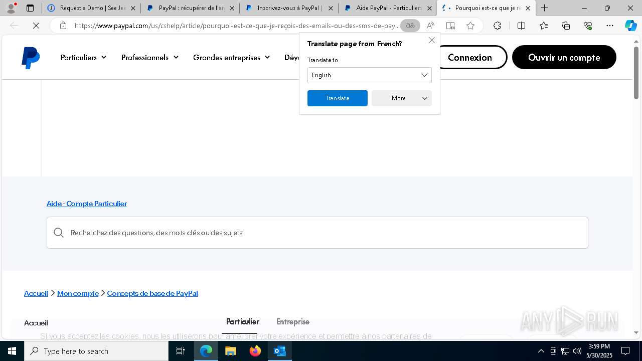Follow the Mon compte breadcrumb
Screen dimensions: 642x361
[78, 293]
